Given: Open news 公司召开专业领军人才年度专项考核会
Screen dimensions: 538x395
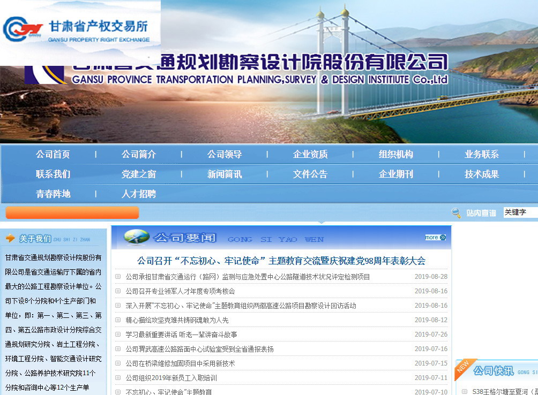Looking at the screenshot, I should (180, 291).
